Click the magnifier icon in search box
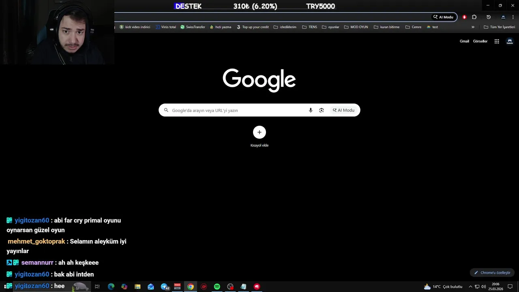Viewport: 519px width, 292px height. tap(166, 110)
